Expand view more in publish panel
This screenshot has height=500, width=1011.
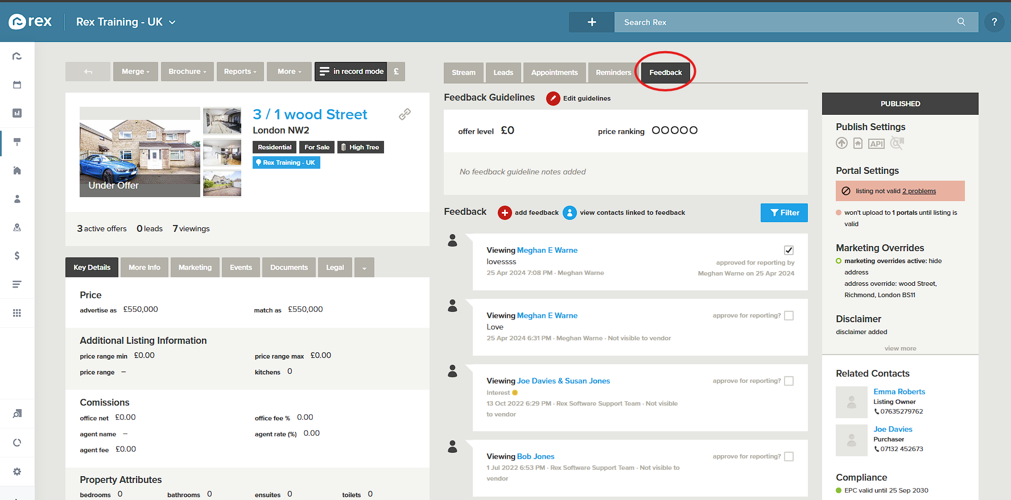(x=900, y=348)
